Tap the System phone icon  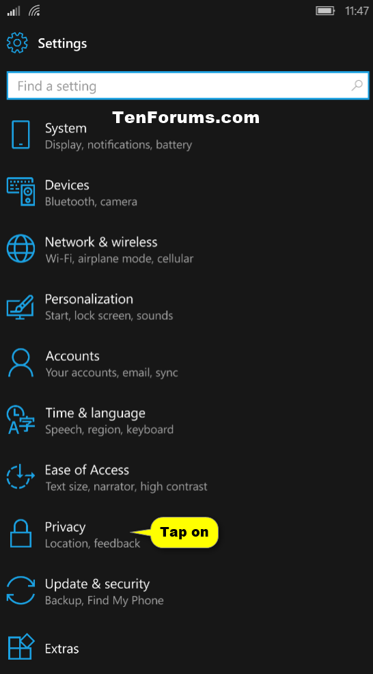pyautogui.click(x=20, y=135)
